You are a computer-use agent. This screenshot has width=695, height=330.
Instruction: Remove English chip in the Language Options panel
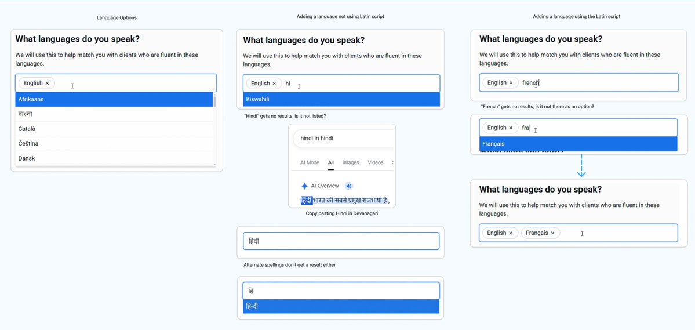[x=47, y=83]
